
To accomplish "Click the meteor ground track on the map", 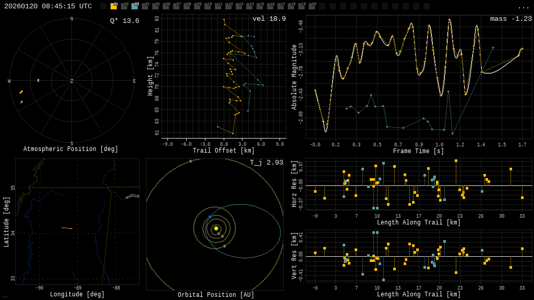I will (67, 228).
